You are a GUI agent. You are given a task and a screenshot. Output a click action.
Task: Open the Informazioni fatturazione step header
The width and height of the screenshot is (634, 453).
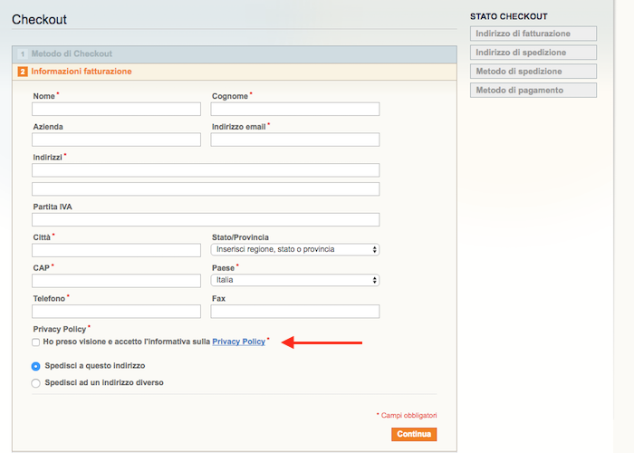click(235, 72)
